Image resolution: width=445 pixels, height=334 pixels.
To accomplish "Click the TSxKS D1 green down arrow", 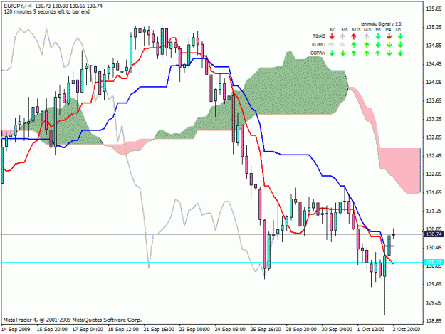I will [400, 36].
